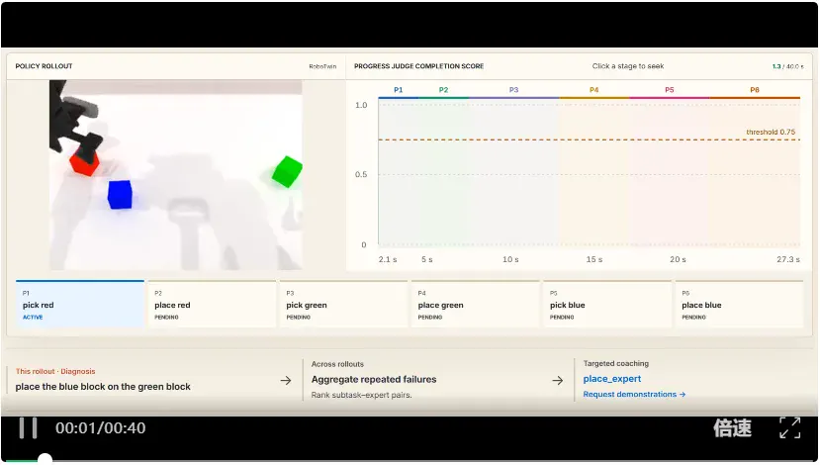The image size is (820, 465).
Task: Select the P5 pick blue stage card
Action: click(607, 305)
